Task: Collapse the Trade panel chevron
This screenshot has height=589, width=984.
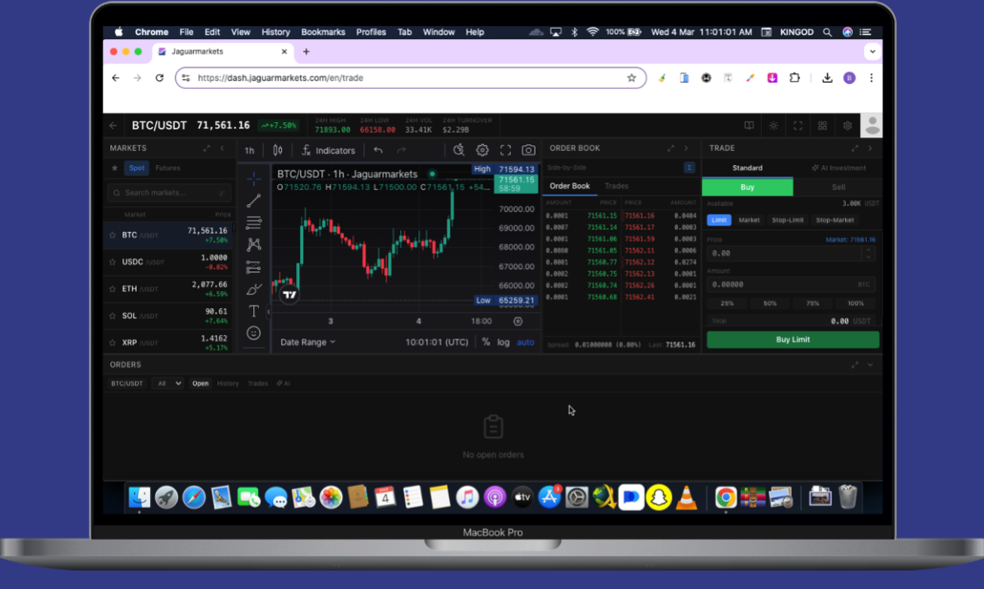Action: 870,148
